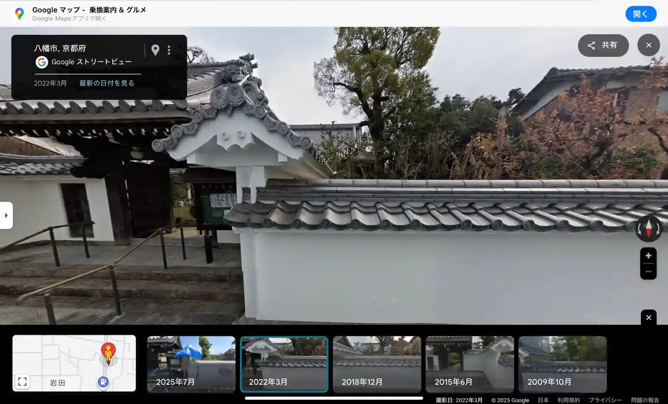The width and height of the screenshot is (668, 404).
Task: Expand the collapsed side panel arrow
Action: [x=6, y=215]
